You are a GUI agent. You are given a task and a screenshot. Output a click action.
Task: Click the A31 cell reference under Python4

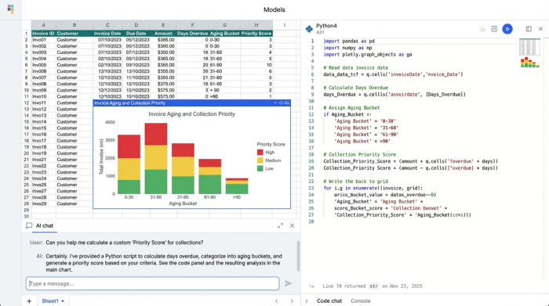tap(320, 32)
